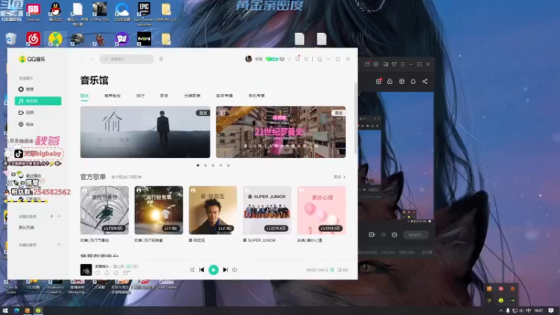Screen dimensions: 560x315
Task: Collapse the favorited playlists section chevron
Action: pyautogui.click(x=59, y=244)
